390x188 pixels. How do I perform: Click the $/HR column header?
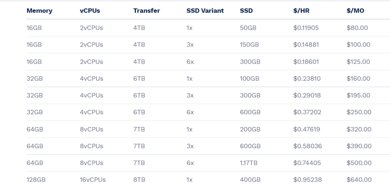coord(301,11)
